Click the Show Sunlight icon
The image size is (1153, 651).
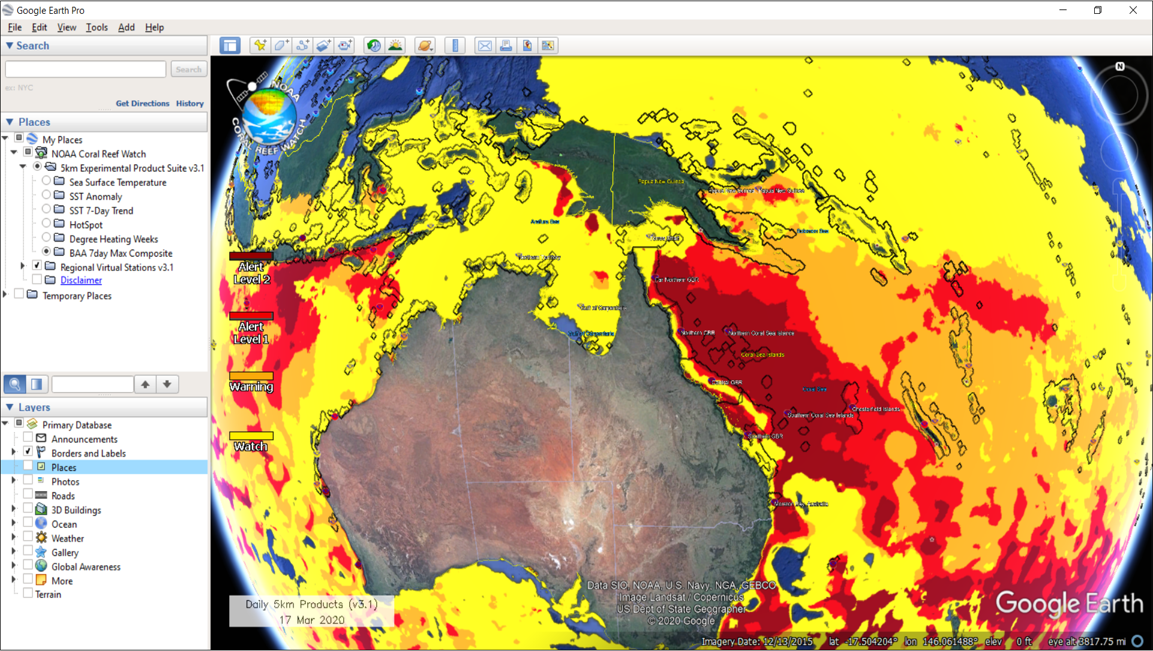pyautogui.click(x=395, y=45)
